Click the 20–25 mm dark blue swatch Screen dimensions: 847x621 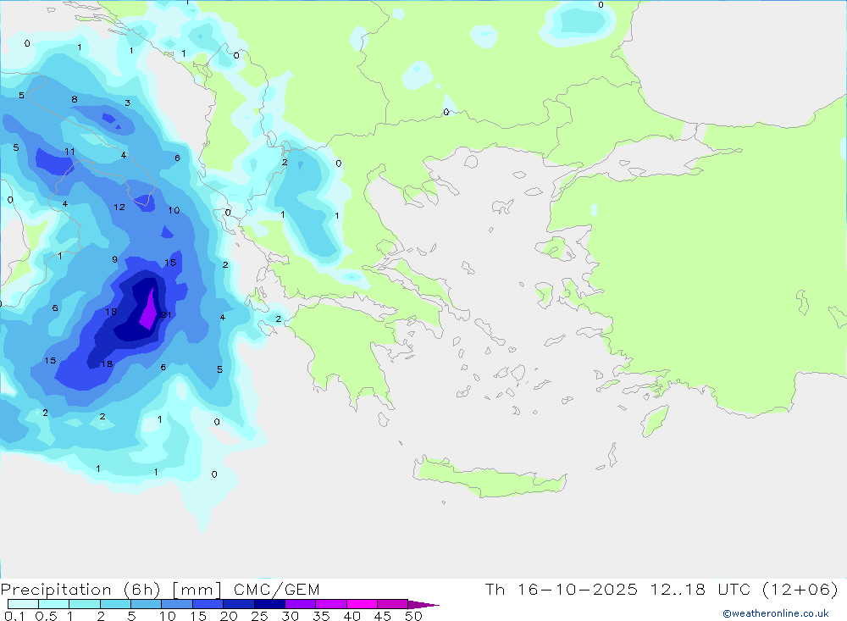[239, 604]
